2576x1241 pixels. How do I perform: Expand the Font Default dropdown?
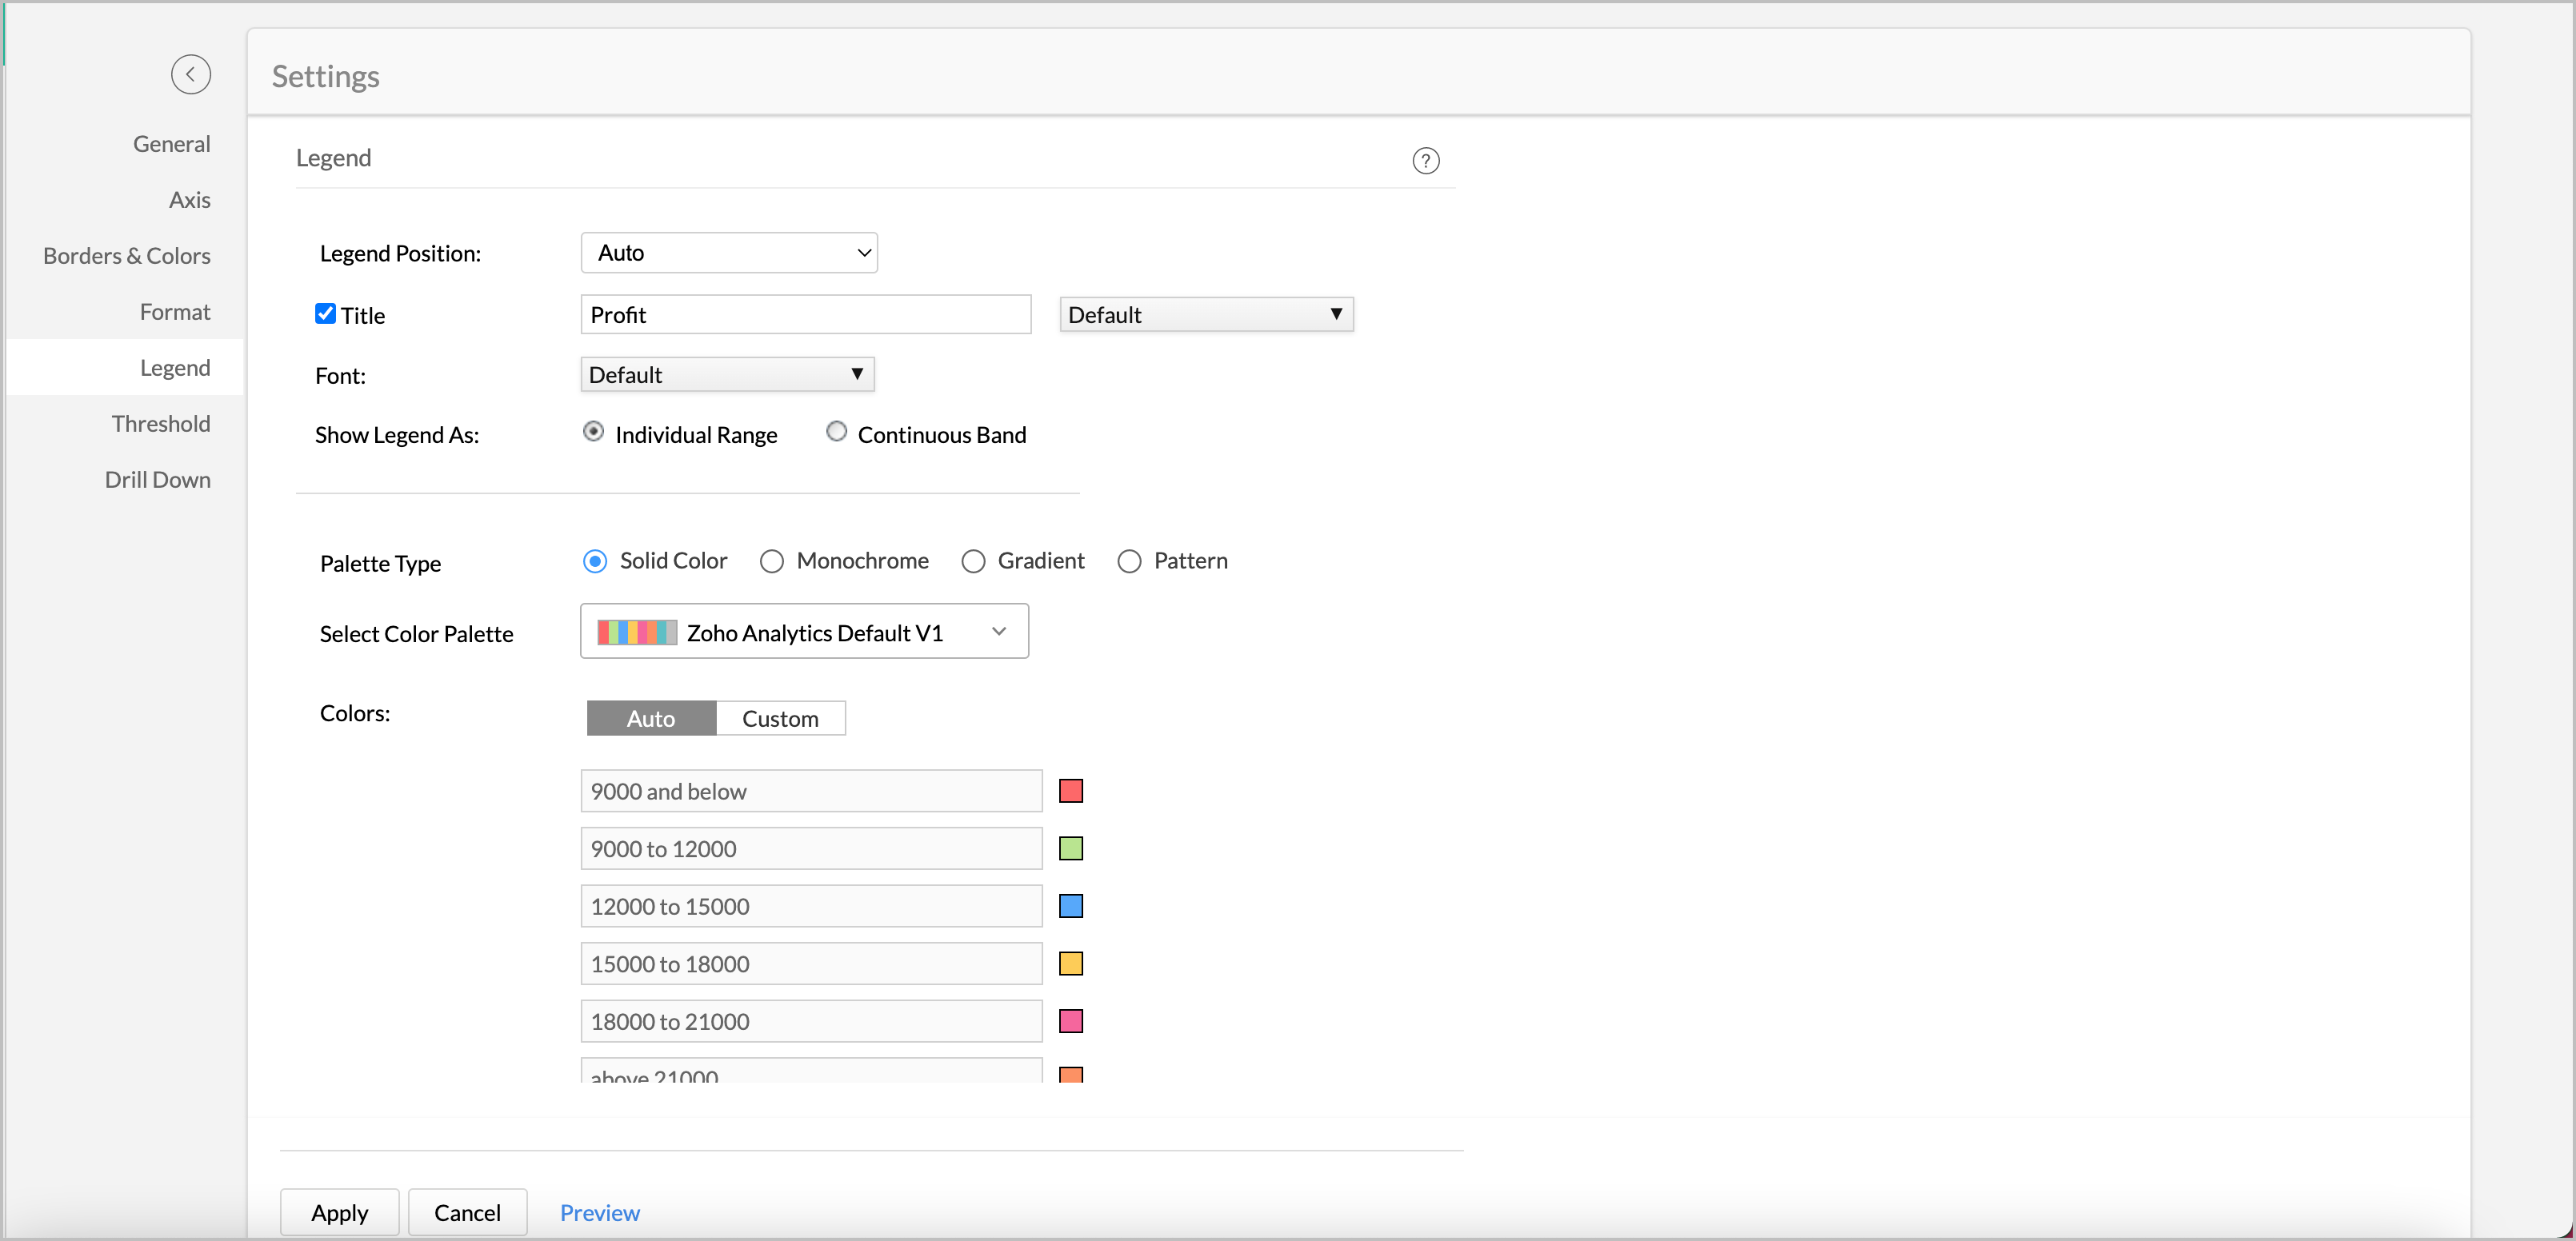726,375
